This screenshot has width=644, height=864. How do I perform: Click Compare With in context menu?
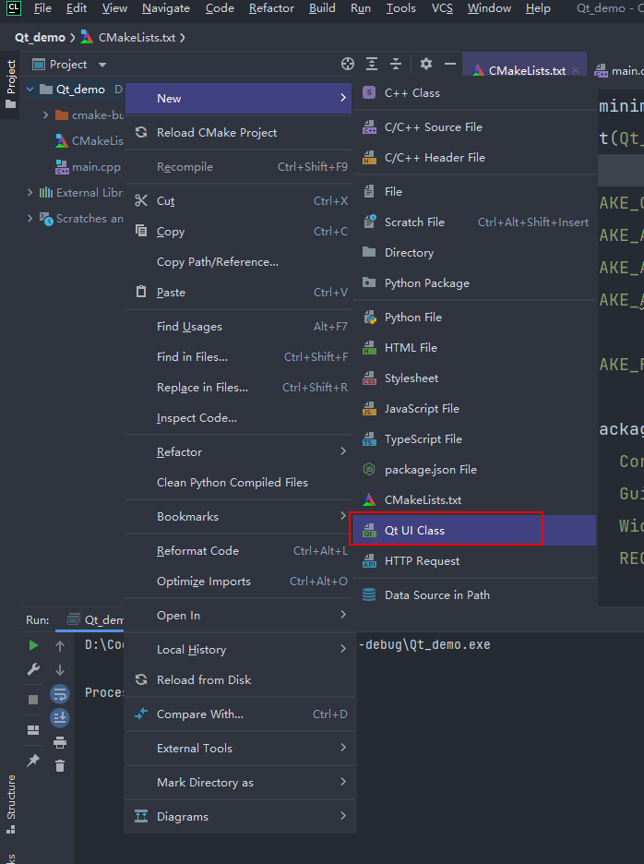tap(239, 714)
